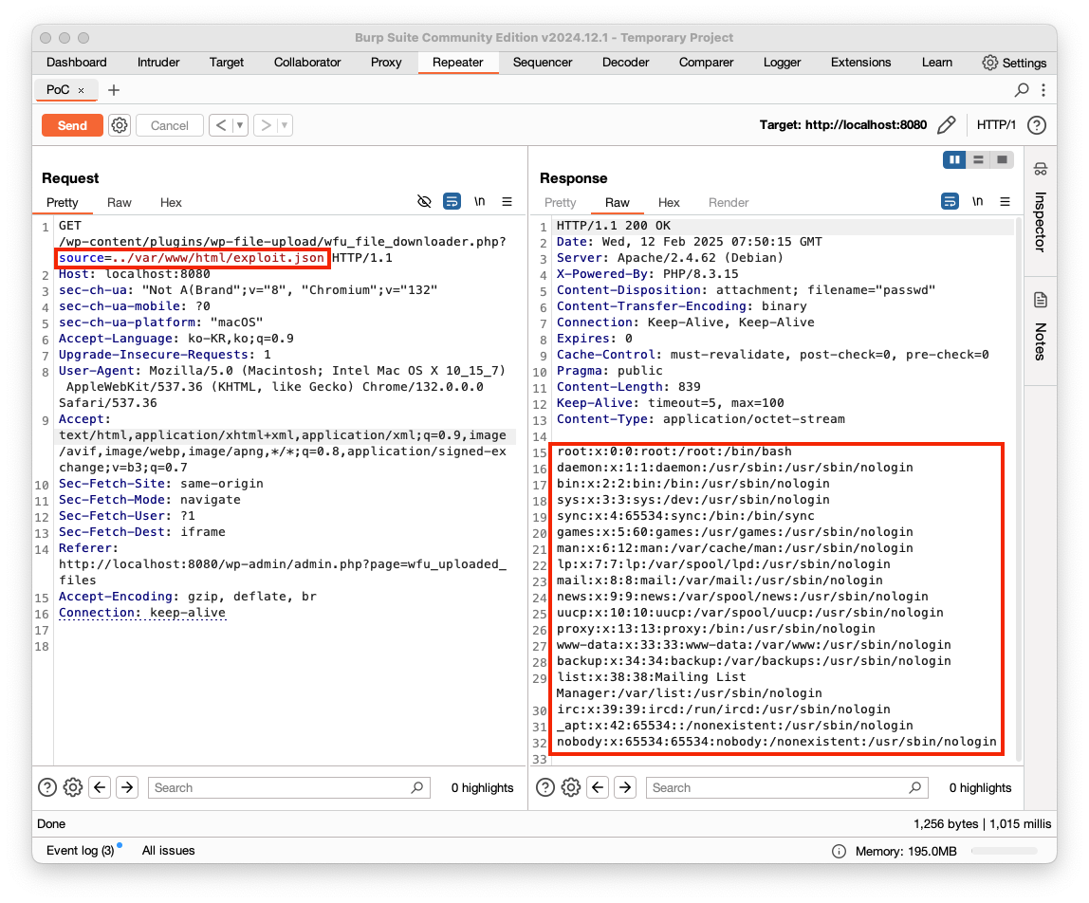Image resolution: width=1089 pixels, height=903 pixels.
Task: Open Repeater help question mark icon
Action: pyautogui.click(x=1037, y=125)
